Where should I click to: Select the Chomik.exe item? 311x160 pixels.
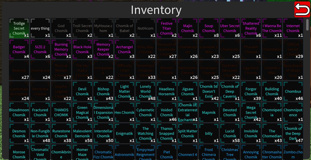(40, 70)
